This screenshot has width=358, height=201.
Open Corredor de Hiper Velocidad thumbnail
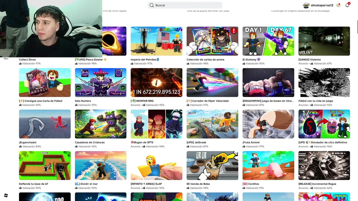tap(212, 83)
